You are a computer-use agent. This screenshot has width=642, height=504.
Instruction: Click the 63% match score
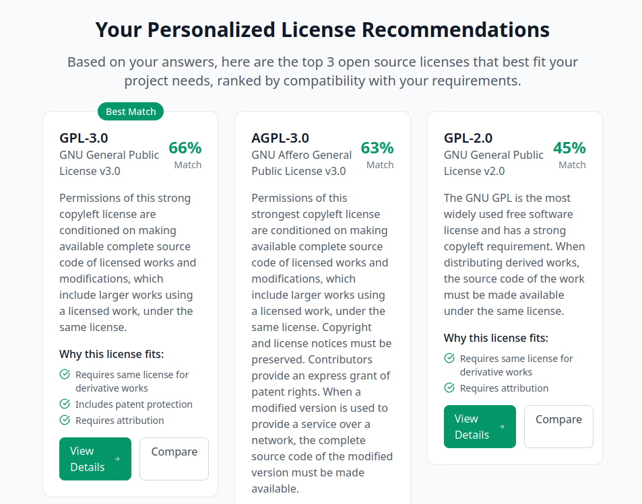[377, 148]
